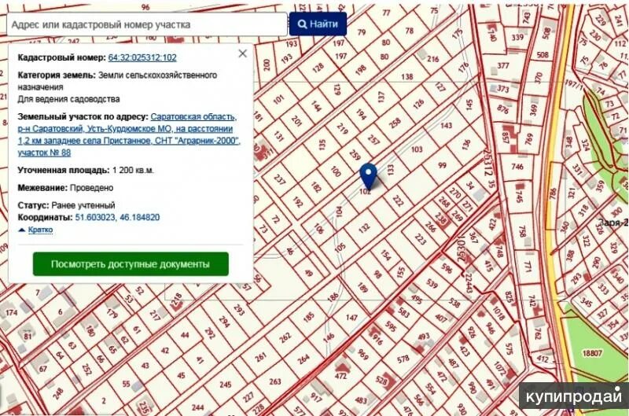The width and height of the screenshot is (629, 416).
Task: Click Посмотреть доступные документы button
Action: 131,264
